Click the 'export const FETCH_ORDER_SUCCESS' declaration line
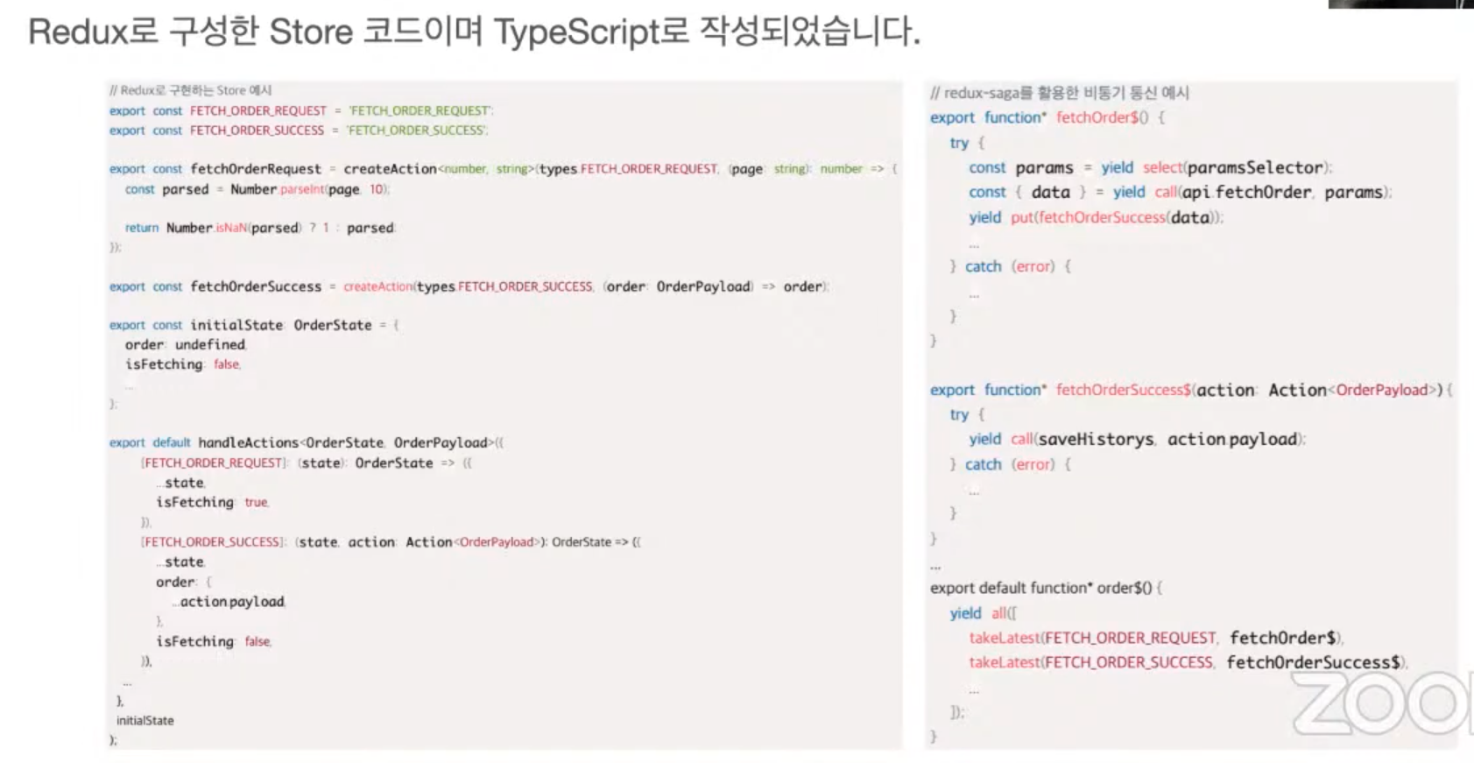 coord(299,131)
